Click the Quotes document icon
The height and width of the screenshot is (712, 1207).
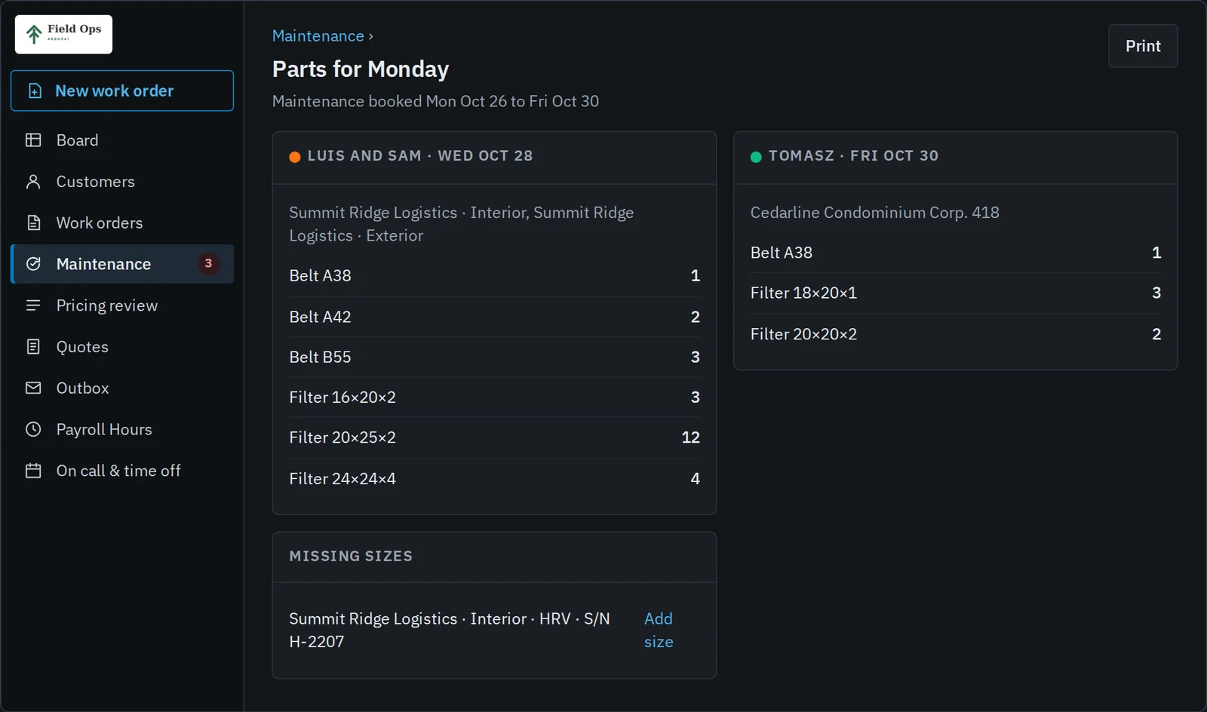click(x=33, y=346)
